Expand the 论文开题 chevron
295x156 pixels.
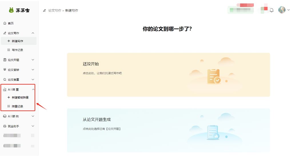[33, 60]
